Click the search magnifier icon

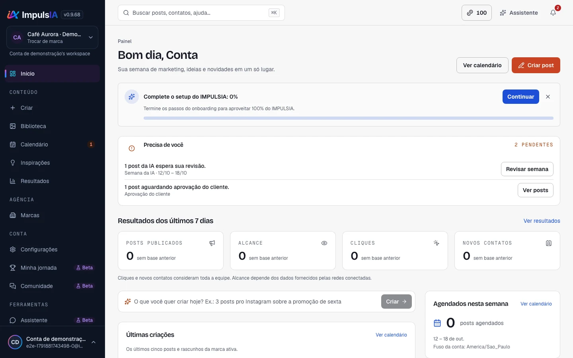click(x=126, y=13)
